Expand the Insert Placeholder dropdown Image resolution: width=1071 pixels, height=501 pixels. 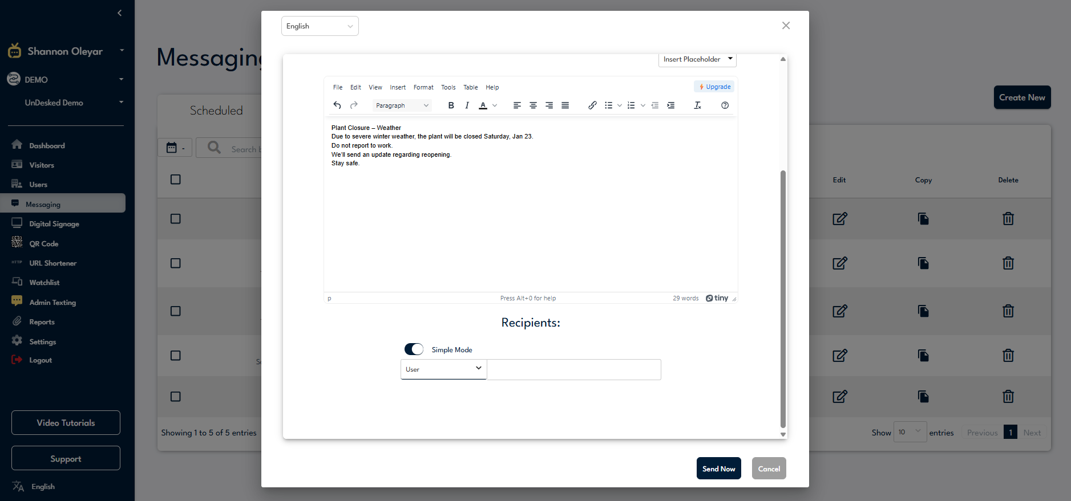[x=697, y=59]
